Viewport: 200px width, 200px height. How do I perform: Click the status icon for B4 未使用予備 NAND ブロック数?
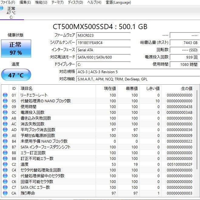coord(5,141)
